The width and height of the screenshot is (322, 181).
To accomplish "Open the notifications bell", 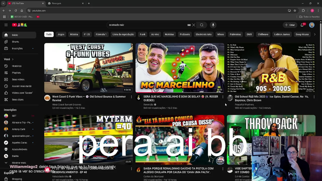I will [x=302, y=25].
